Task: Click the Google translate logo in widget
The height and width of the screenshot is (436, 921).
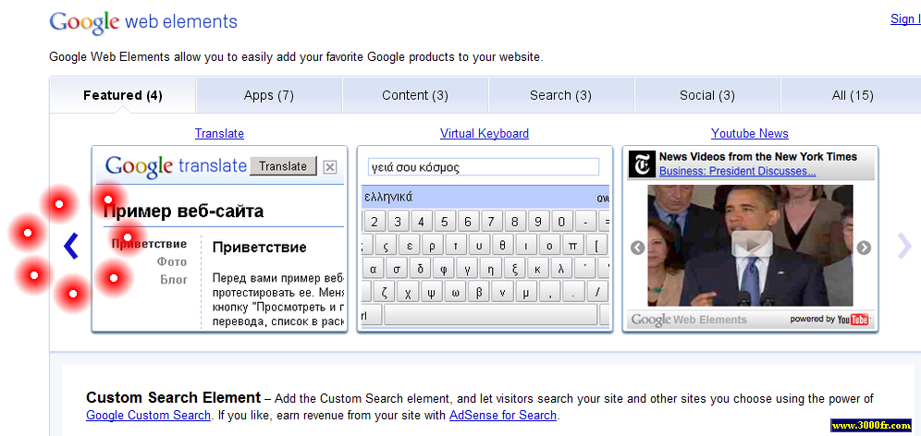Action: pyautogui.click(x=176, y=166)
